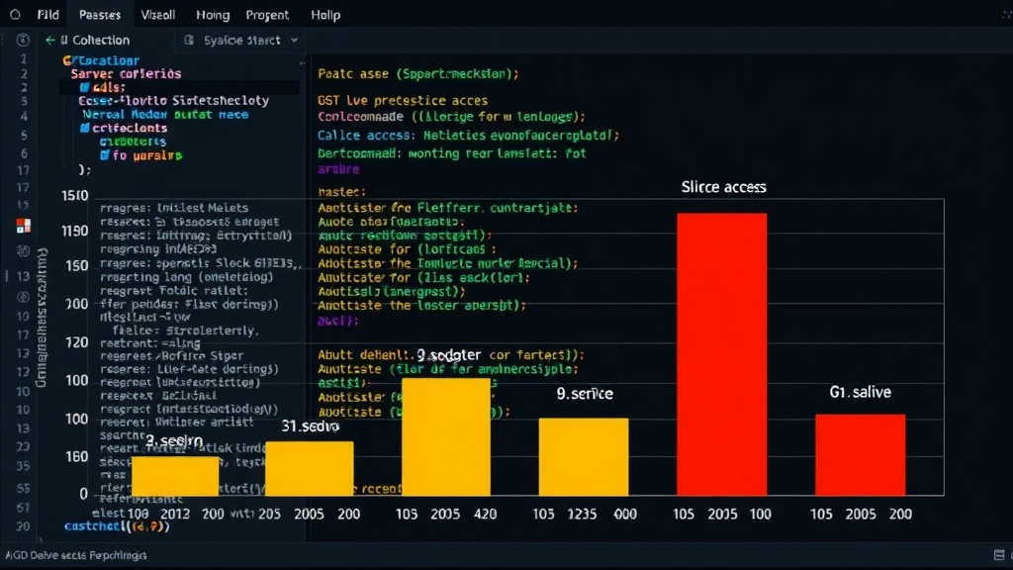
Task: Click the rragres: Inillest Melets line
Action: (174, 208)
